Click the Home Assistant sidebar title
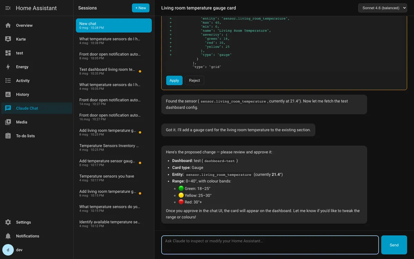 point(36,8)
